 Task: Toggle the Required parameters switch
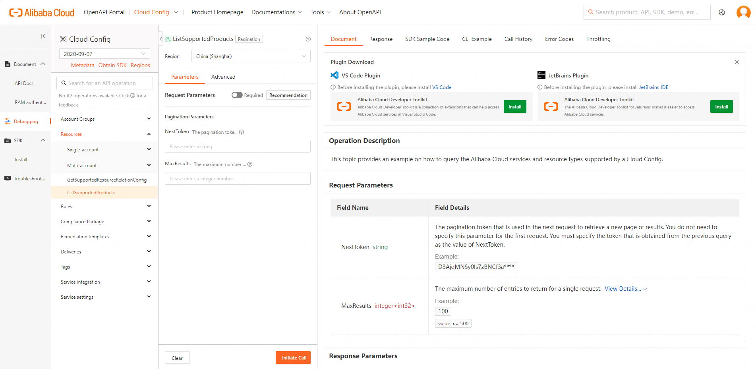click(x=237, y=95)
